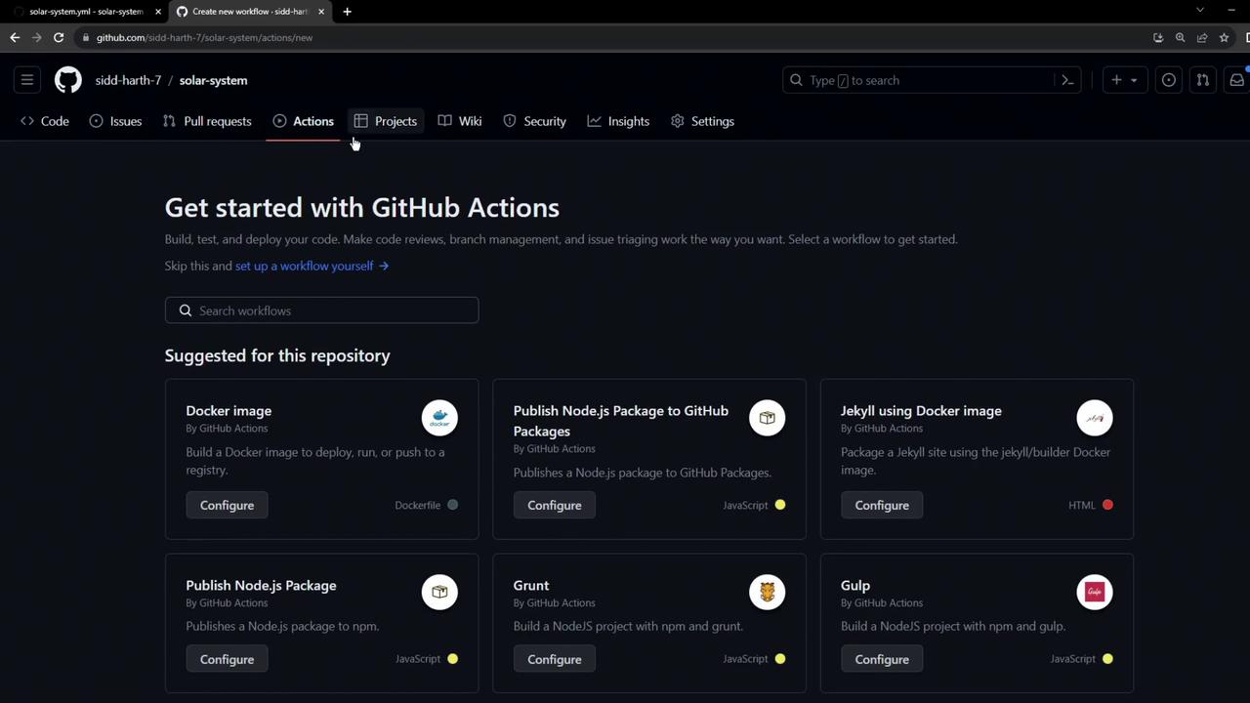The image size is (1250, 703).
Task: Open the header pull requests icon
Action: pos(1203,80)
